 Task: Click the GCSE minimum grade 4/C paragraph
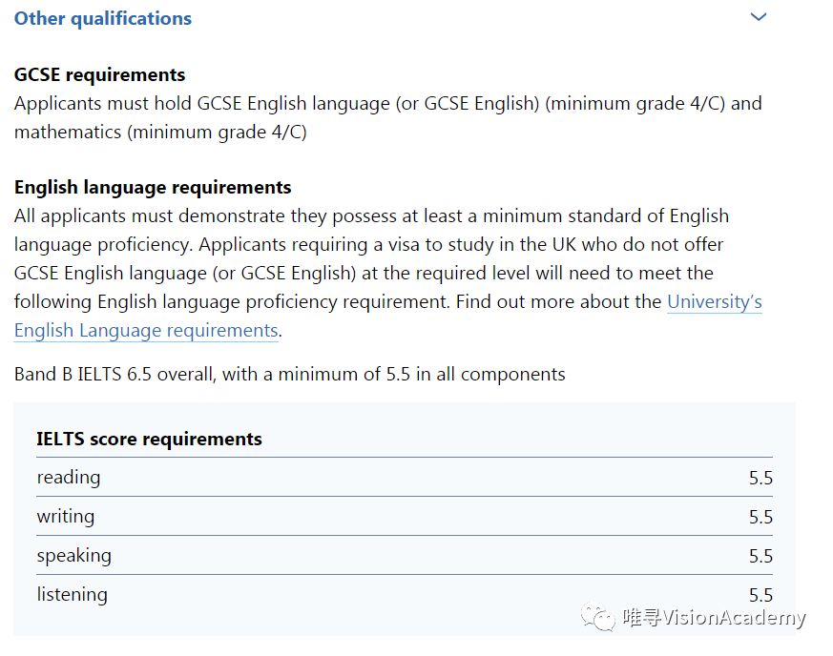tap(387, 117)
